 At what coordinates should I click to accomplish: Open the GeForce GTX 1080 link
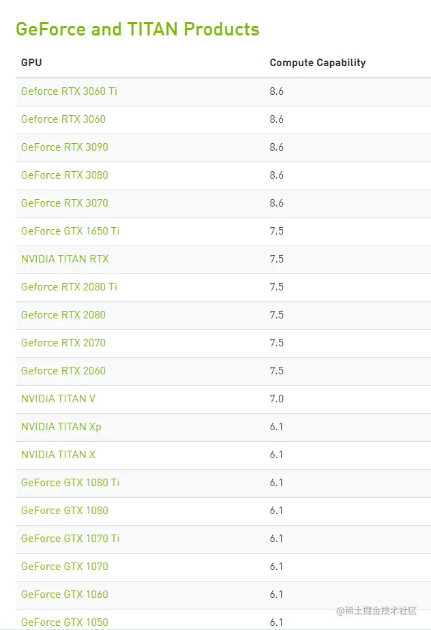tap(65, 510)
